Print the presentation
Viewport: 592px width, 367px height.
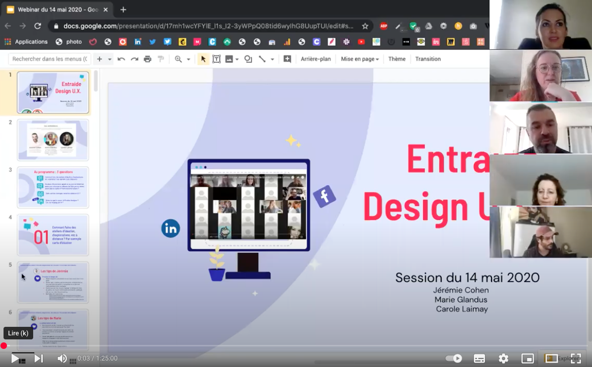tap(148, 59)
